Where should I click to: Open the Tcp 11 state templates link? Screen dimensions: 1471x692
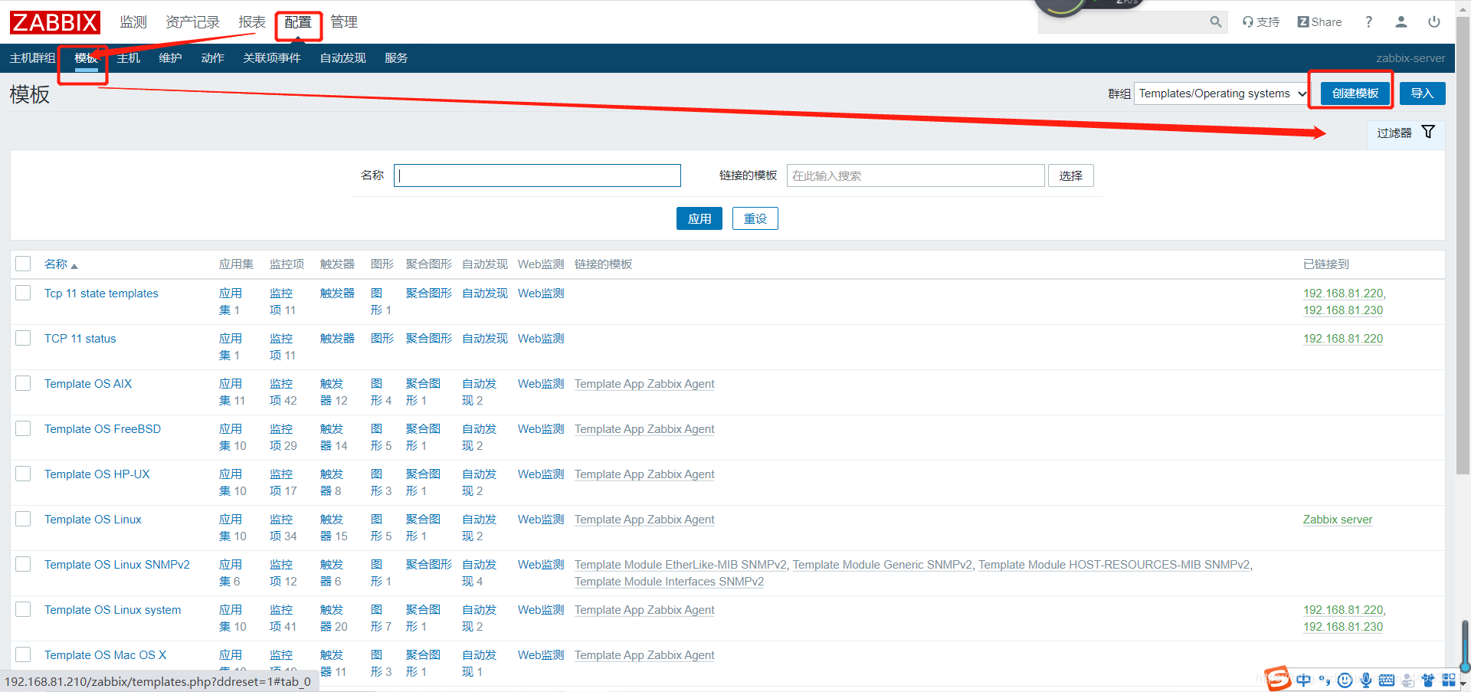101,294
